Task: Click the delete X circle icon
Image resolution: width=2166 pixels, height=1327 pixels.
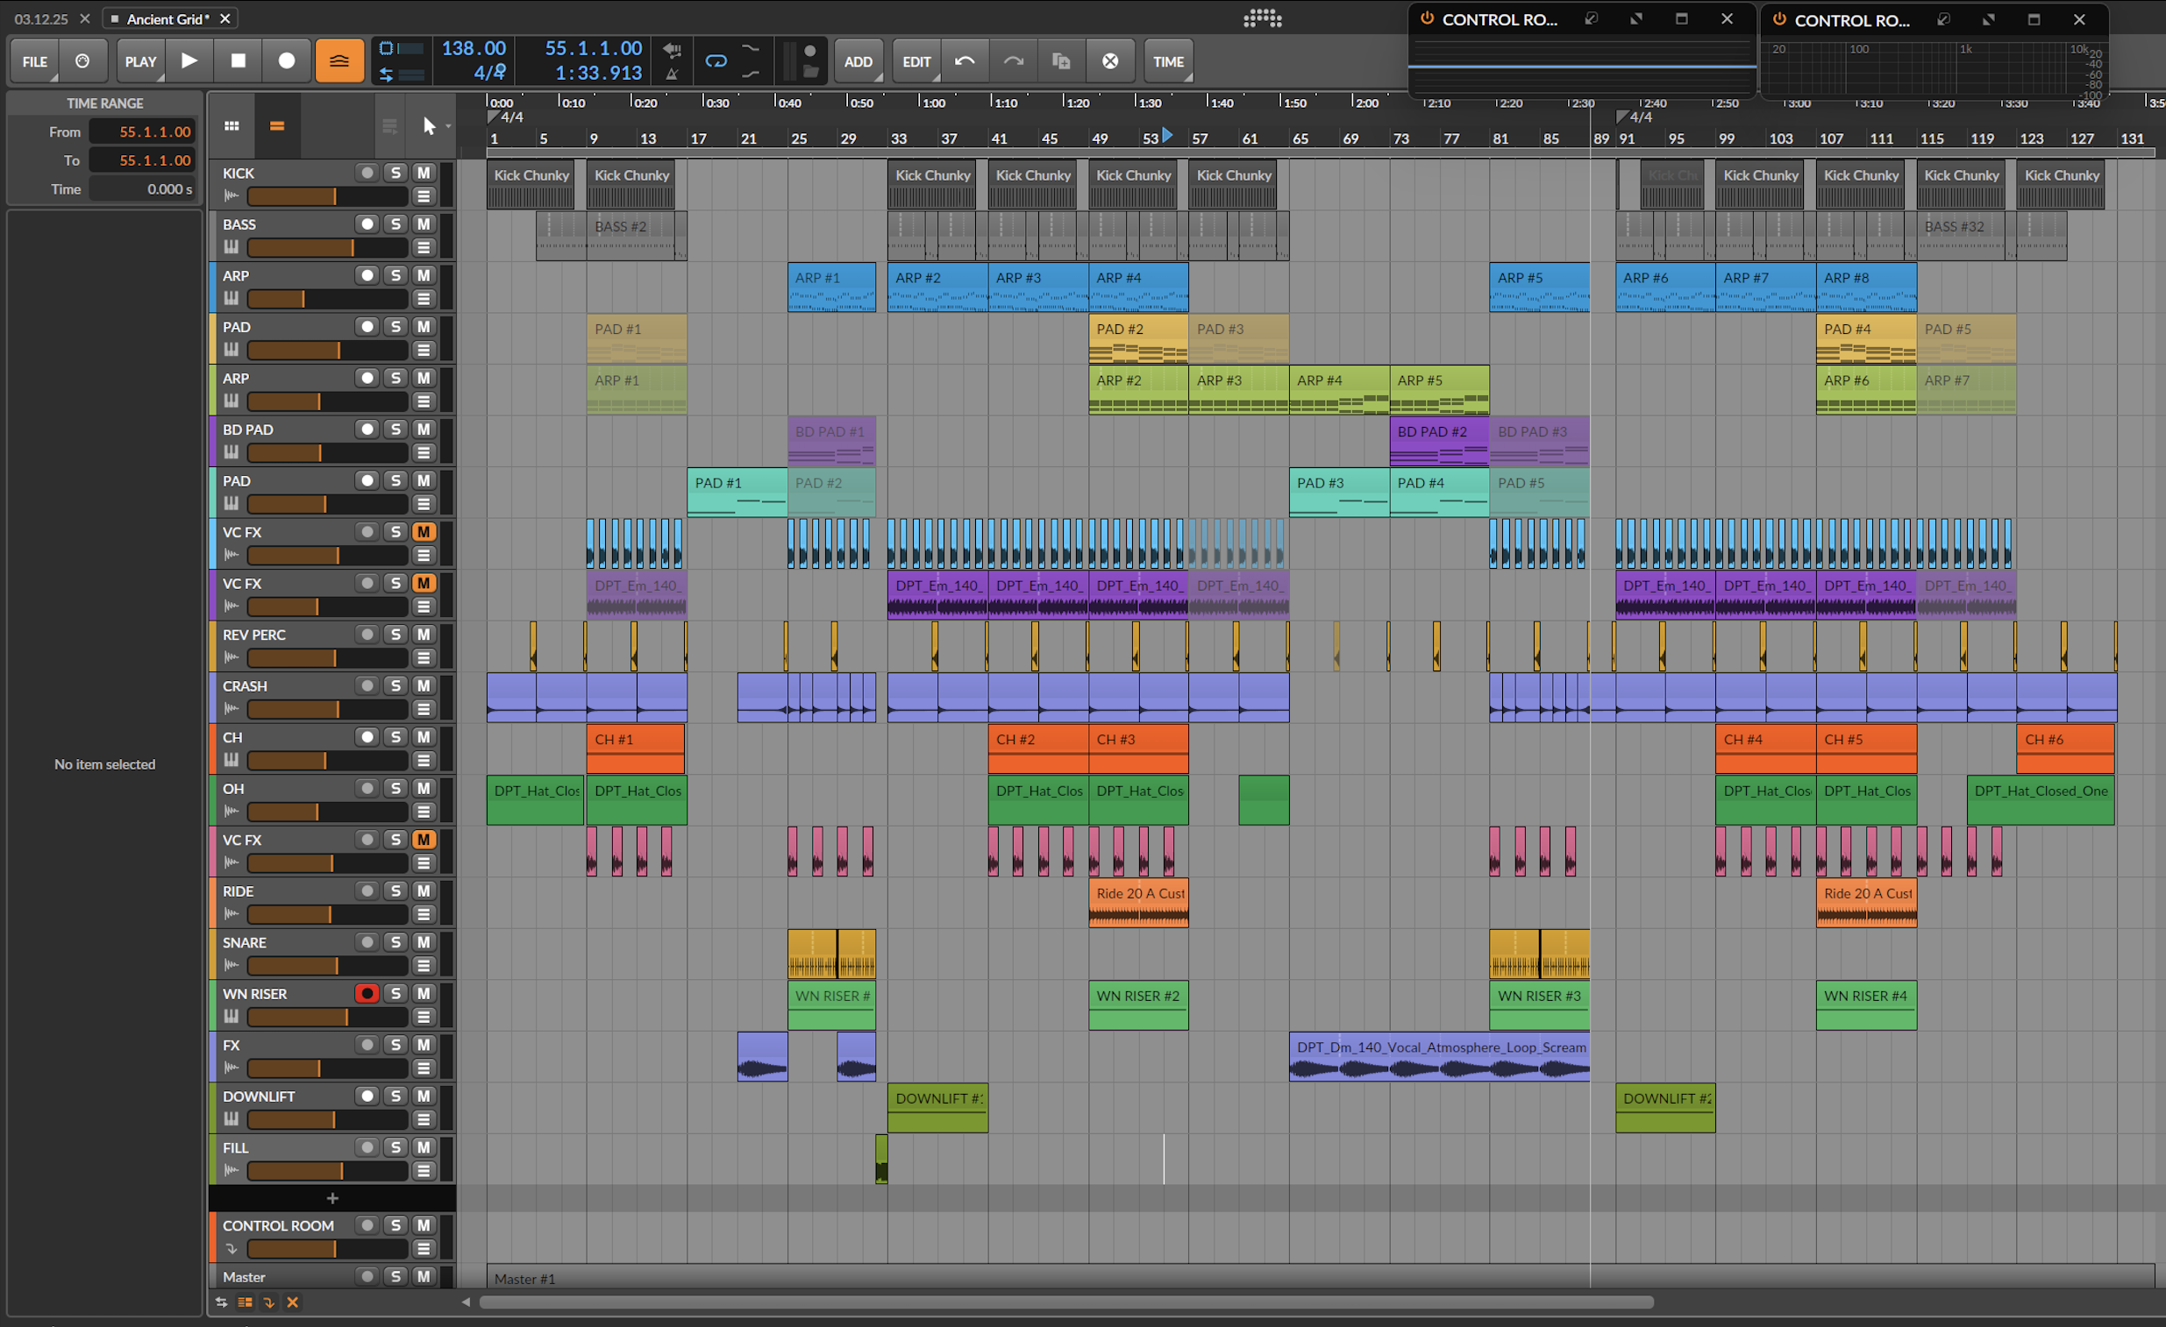Action: [x=1110, y=60]
